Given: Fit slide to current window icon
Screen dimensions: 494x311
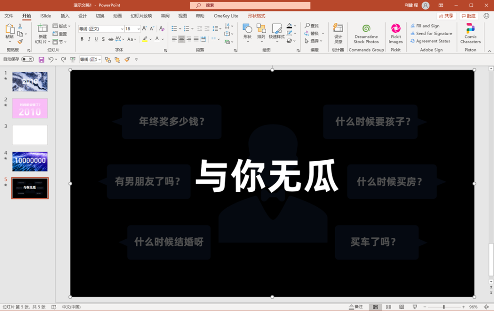Looking at the screenshot, I should pos(486,307).
